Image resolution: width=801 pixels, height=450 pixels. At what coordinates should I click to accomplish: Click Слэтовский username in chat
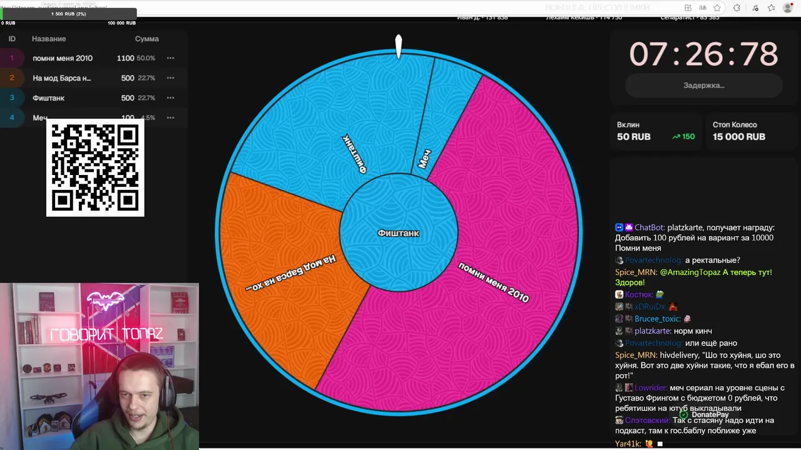coord(647,421)
